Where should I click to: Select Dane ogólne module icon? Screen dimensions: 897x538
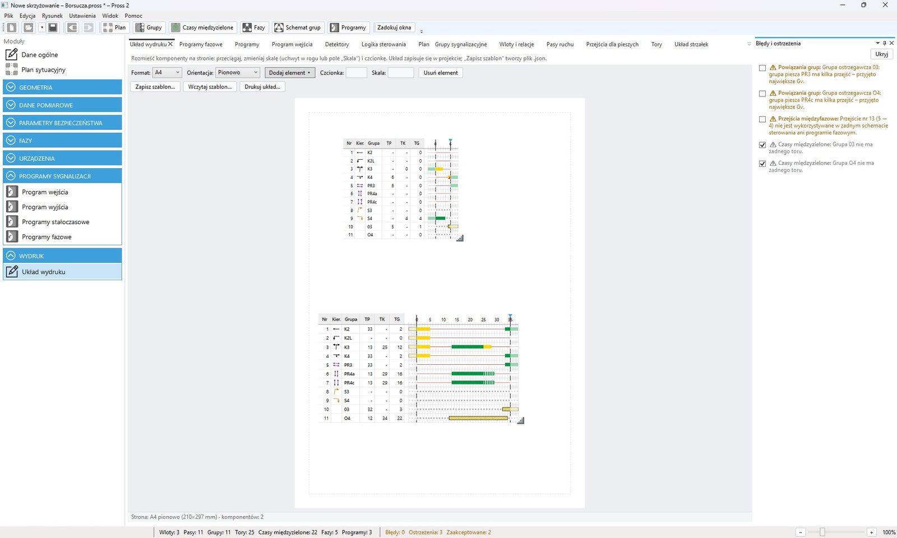click(12, 54)
